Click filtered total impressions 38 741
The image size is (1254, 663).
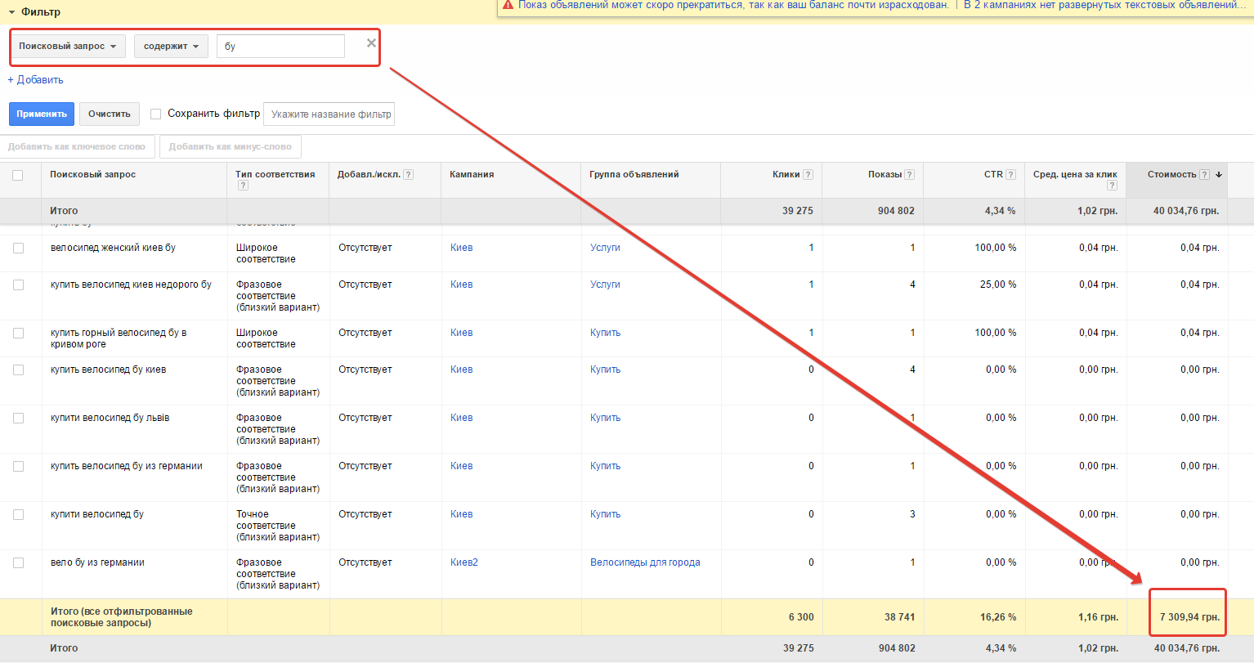click(x=899, y=617)
